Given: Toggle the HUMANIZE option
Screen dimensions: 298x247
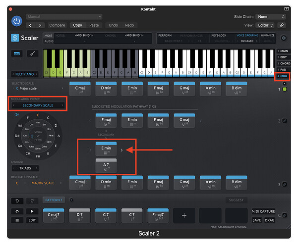Looking at the screenshot, I should 268,36.
